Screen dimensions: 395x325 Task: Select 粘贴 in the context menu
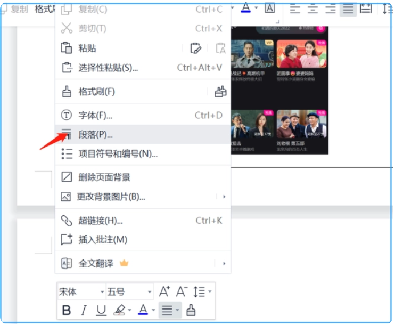pos(87,48)
